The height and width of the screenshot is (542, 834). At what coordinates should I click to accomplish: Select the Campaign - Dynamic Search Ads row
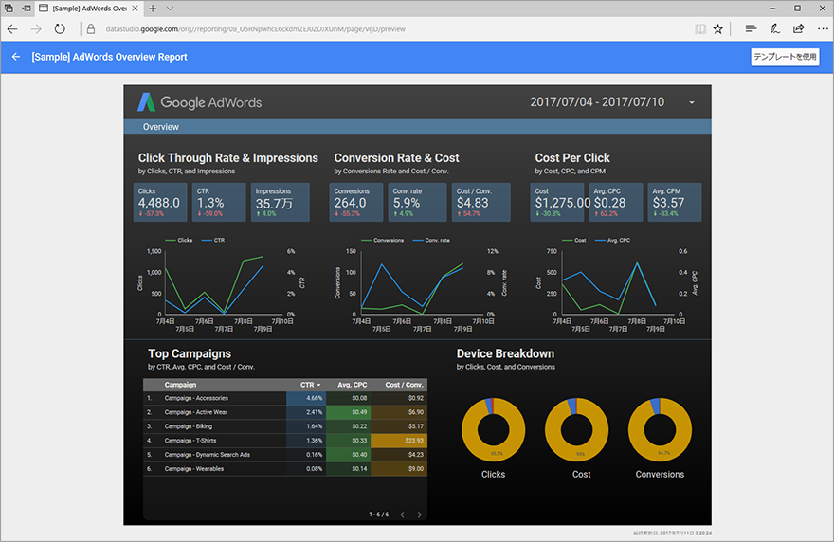pos(285,455)
